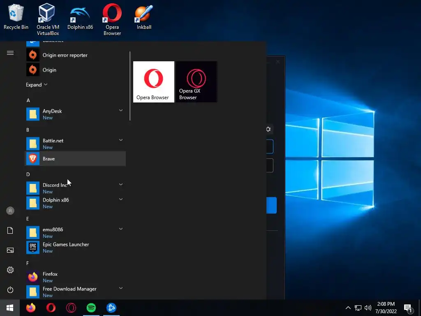421x316 pixels.
Task: Expand the Battle.net folder chevron
Action: (121, 140)
